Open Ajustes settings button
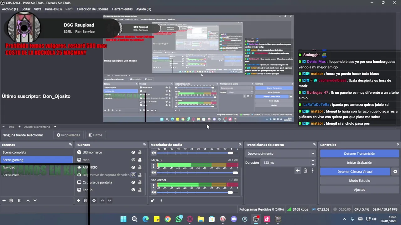This screenshot has height=225, width=401. [x=359, y=190]
